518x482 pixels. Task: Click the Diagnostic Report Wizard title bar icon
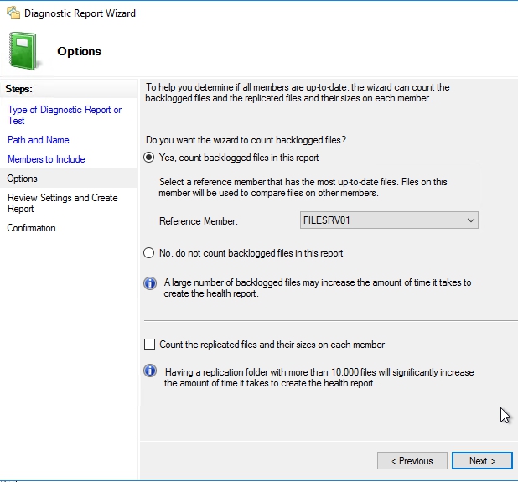pos(12,13)
